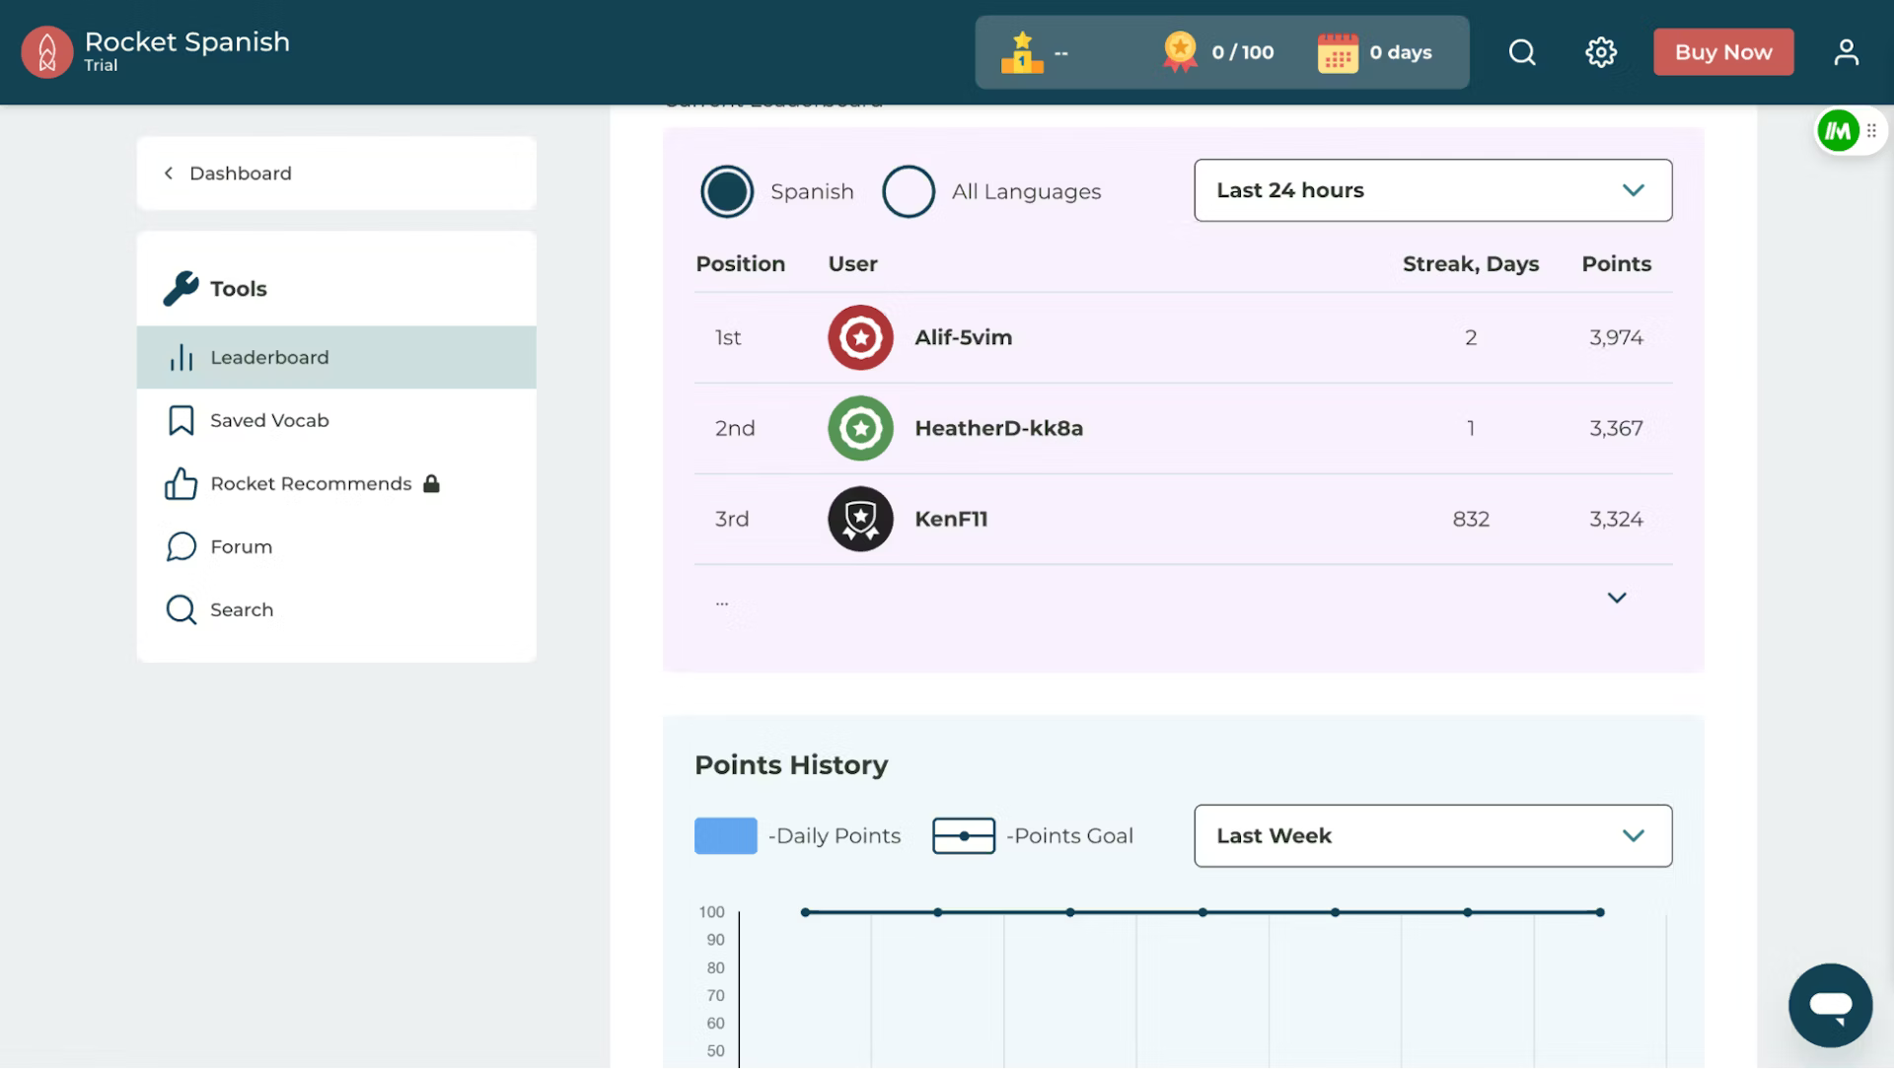
Task: Click the Rocket Spanish Trial title
Action: coord(187,50)
